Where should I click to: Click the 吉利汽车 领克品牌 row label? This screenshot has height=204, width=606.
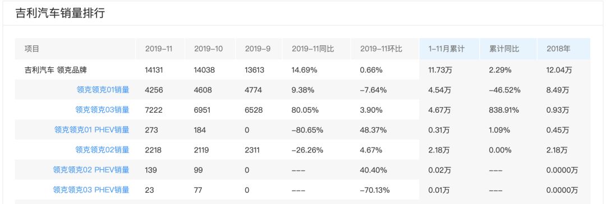53,70
